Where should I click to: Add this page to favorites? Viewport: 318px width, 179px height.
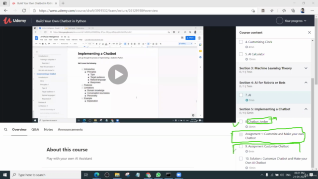(x=253, y=10)
